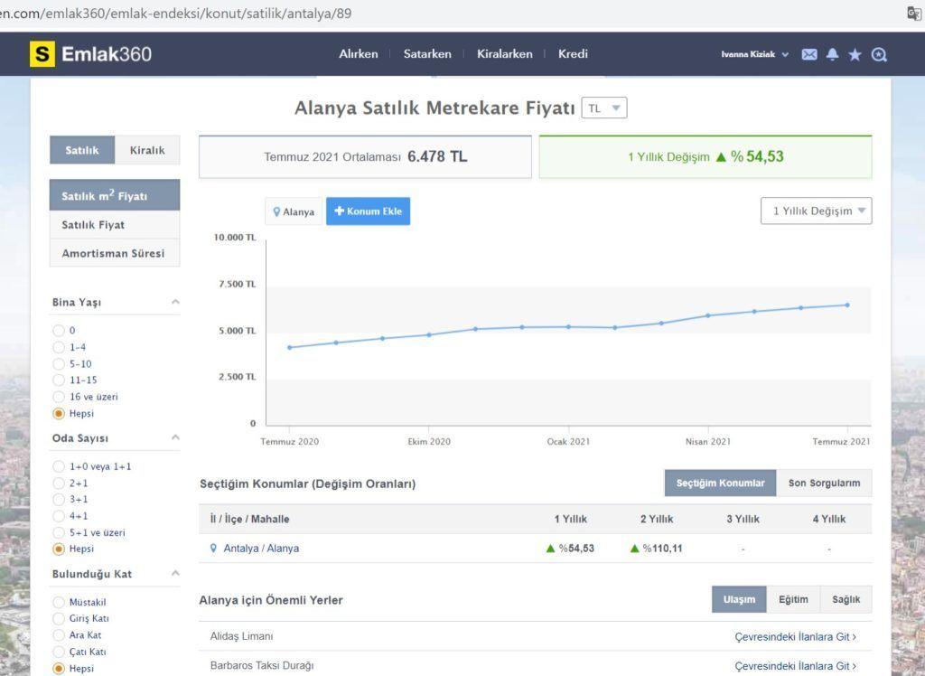The height and width of the screenshot is (676, 925).
Task: Select the 2+1 room count option
Action: coord(59,483)
